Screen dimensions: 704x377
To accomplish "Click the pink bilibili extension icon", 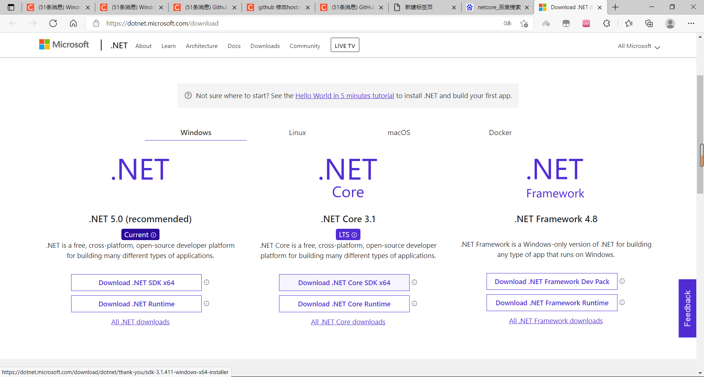I will coord(586,23).
